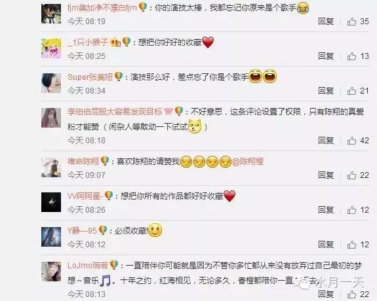
Task: Open username link LoJmo琬若
Action: (88, 266)
